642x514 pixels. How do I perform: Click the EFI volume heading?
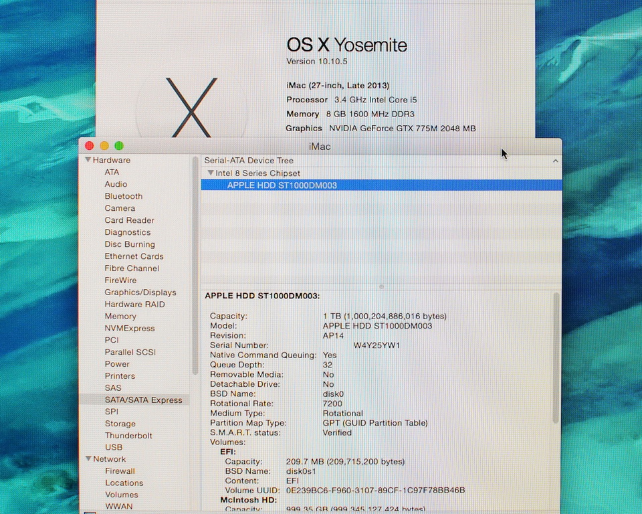tap(228, 452)
